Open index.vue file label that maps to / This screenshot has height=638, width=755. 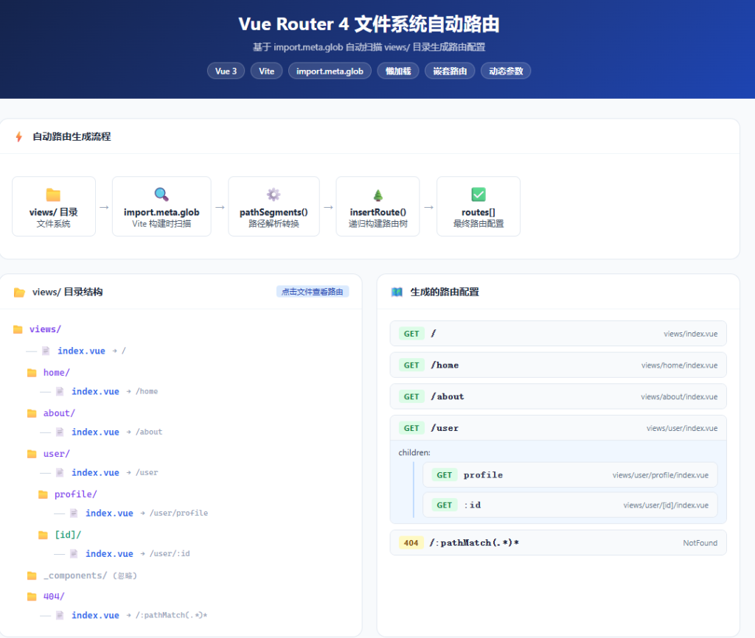click(81, 351)
